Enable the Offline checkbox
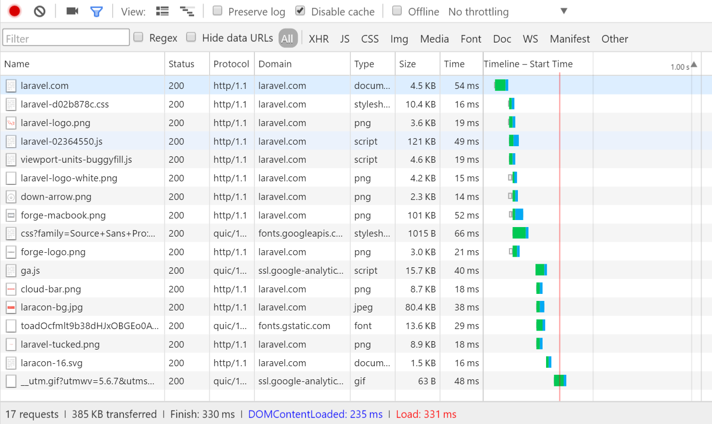712x424 pixels. (397, 11)
